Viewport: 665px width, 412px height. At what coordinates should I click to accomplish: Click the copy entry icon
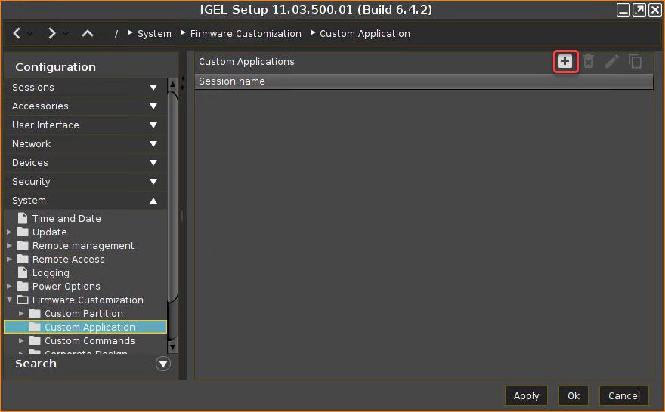(x=636, y=61)
